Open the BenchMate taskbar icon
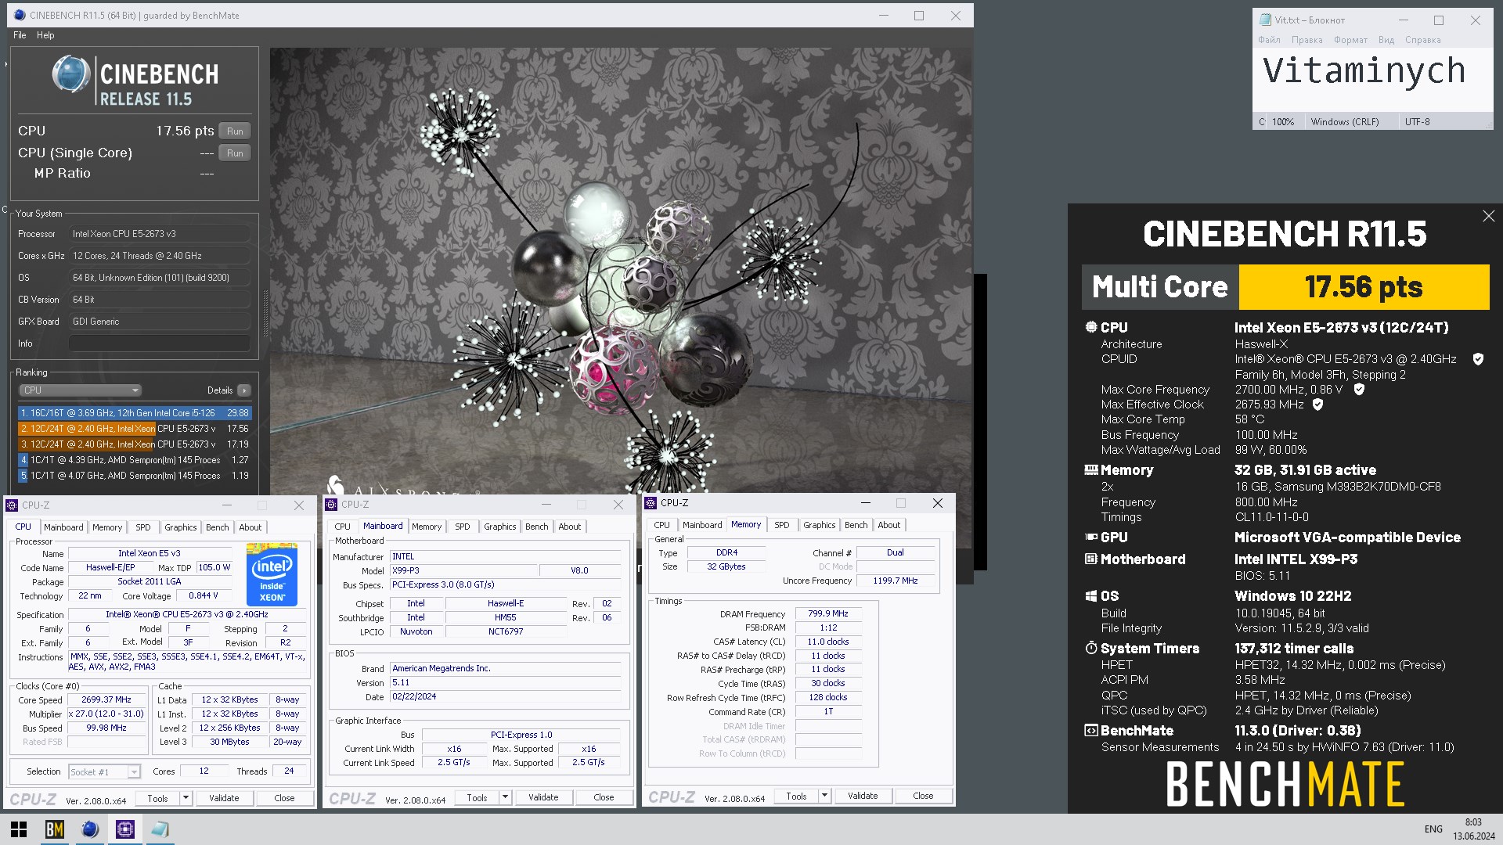Image resolution: width=1503 pixels, height=845 pixels. [54, 829]
